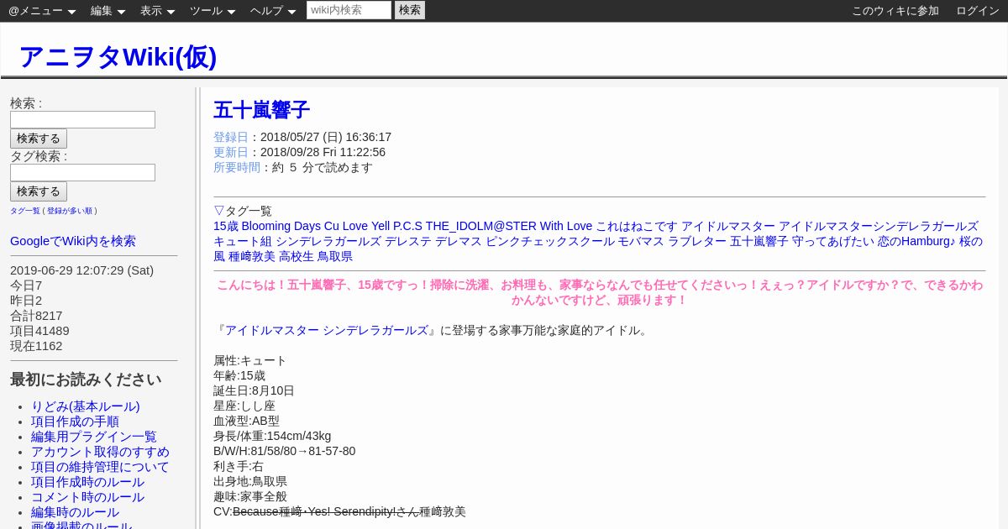Click the ログイン link

[978, 11]
